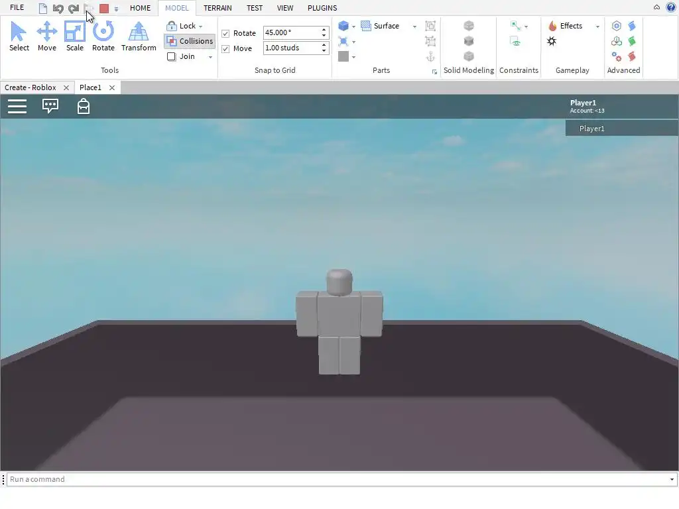Image resolution: width=679 pixels, height=509 pixels.
Task: Toggle Show constraint details eye icon
Action: click(x=515, y=42)
